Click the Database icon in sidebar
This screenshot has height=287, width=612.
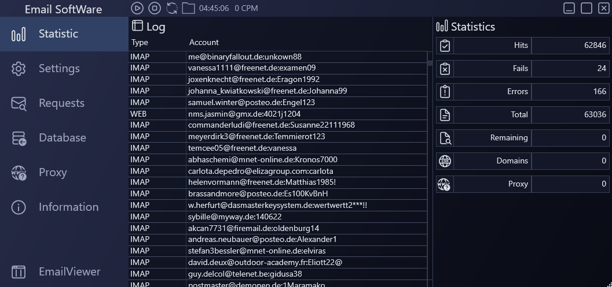pos(19,138)
